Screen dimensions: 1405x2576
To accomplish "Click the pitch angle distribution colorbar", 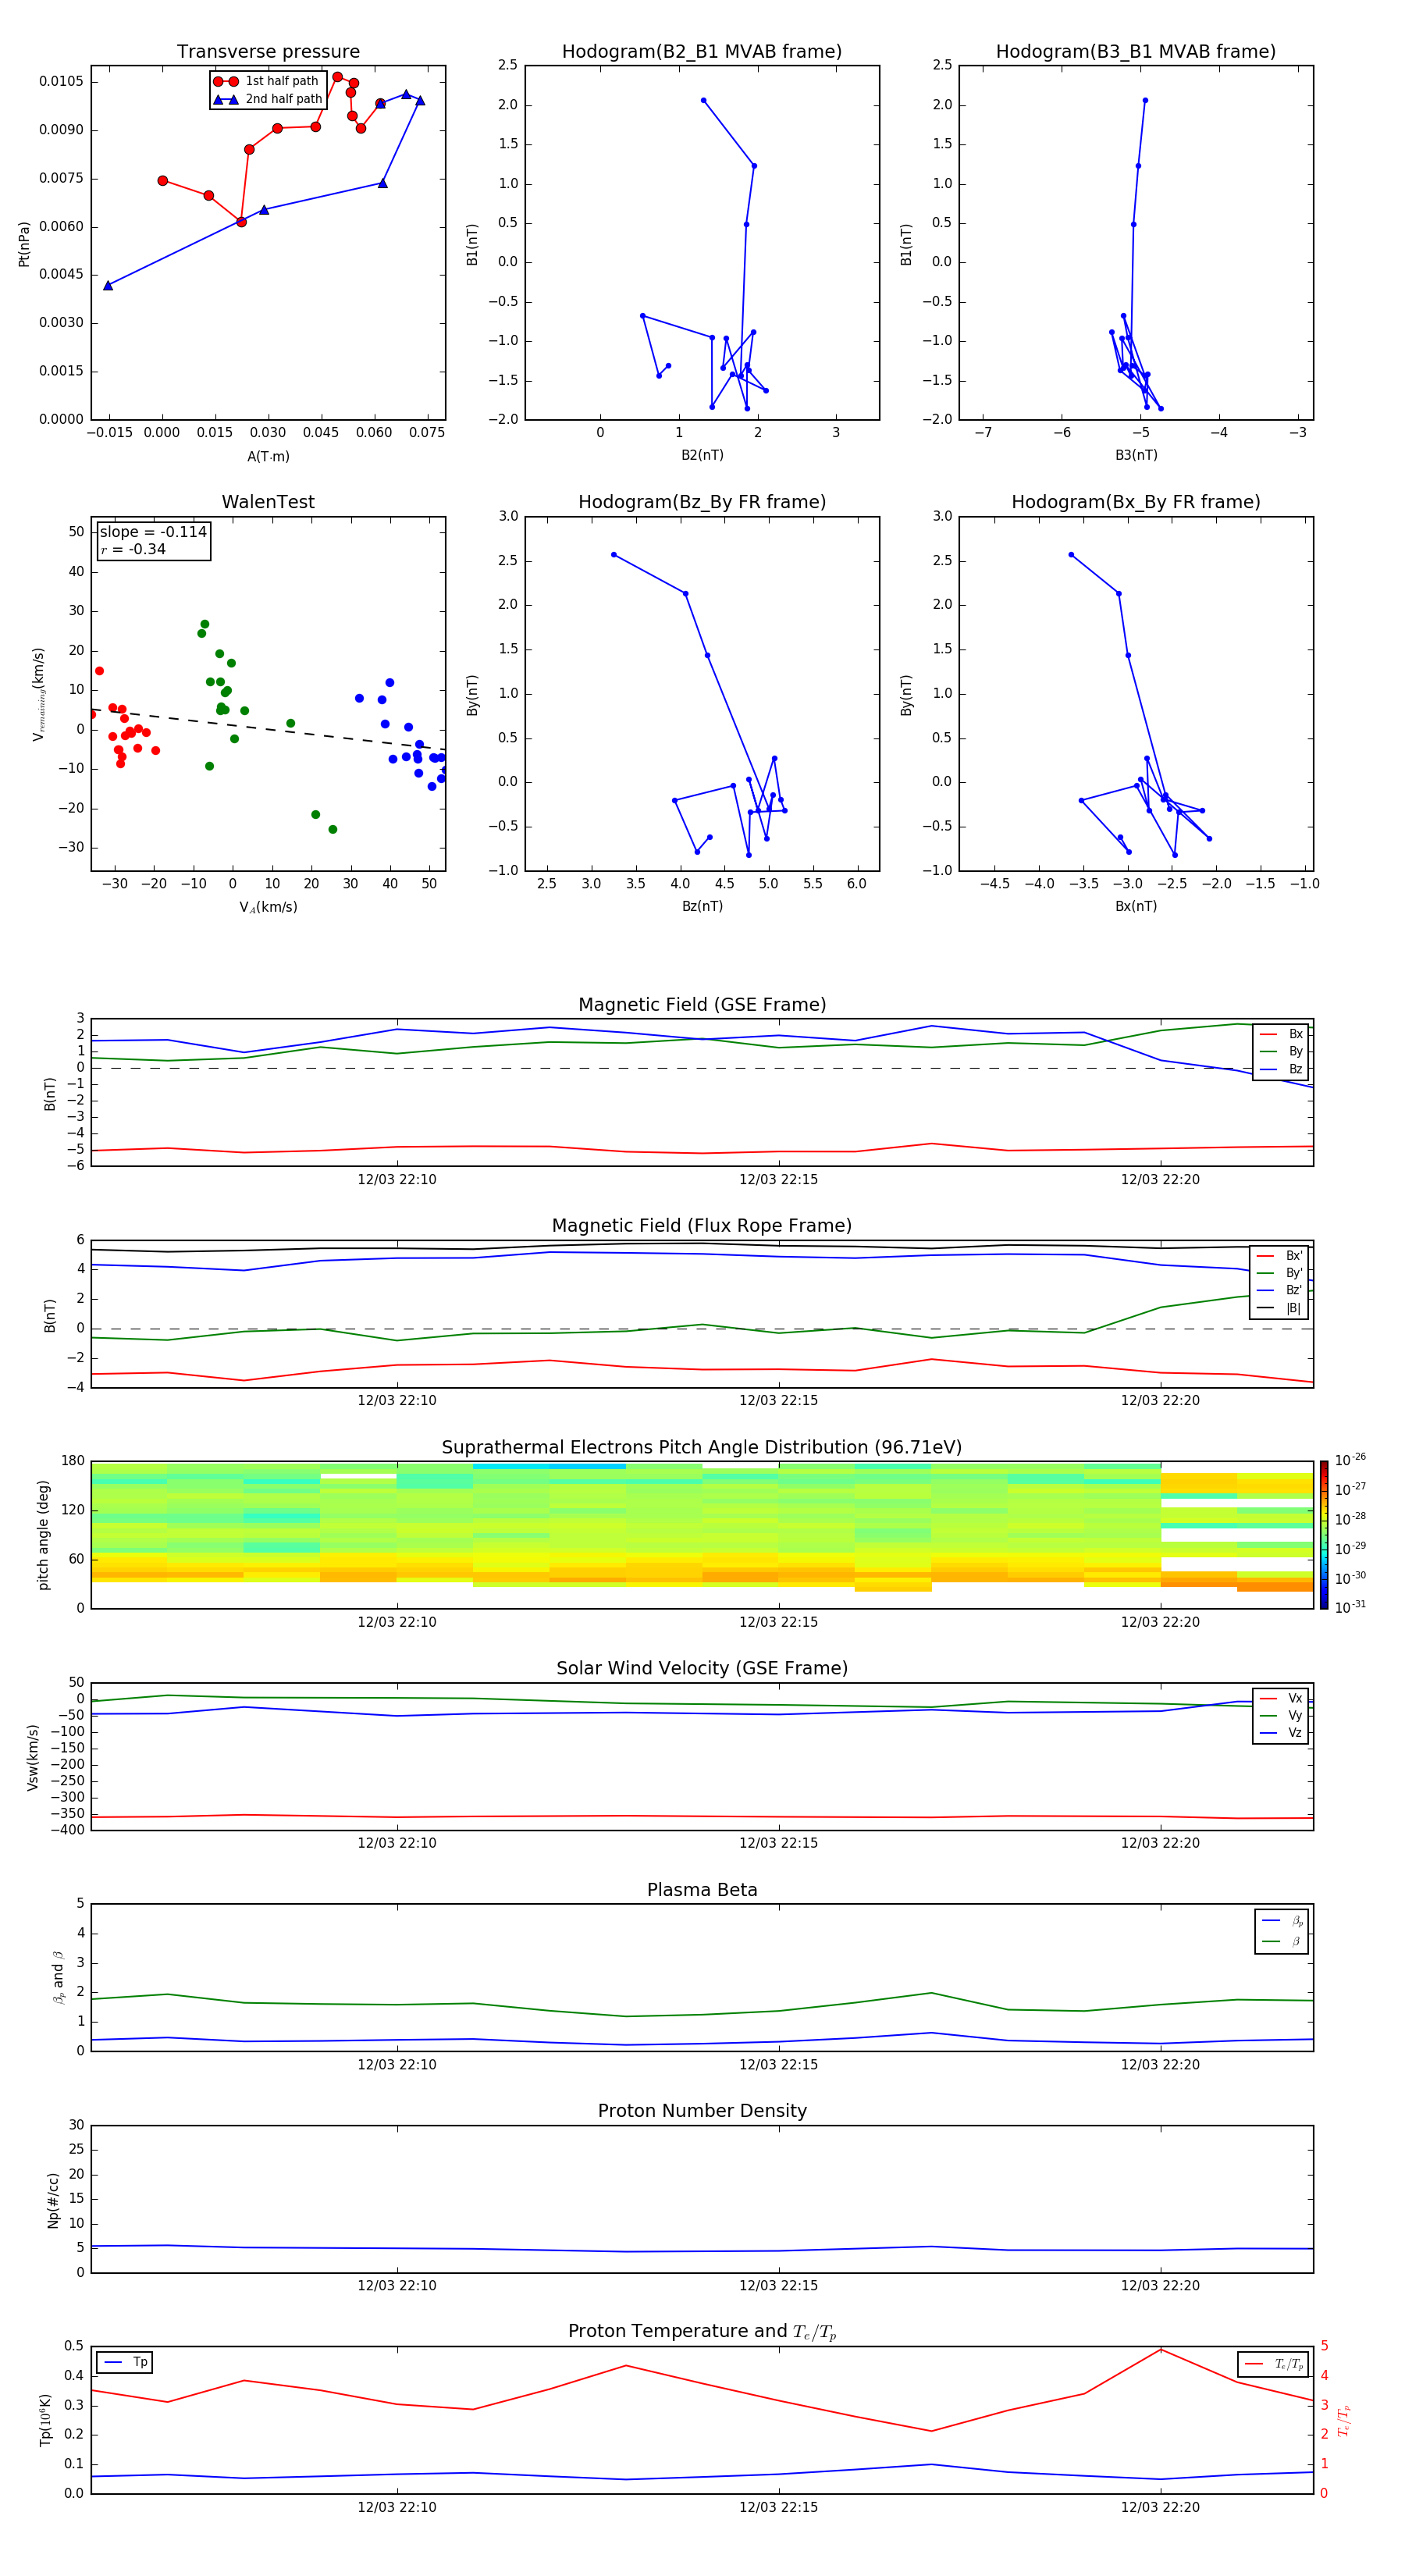I will point(1323,1534).
